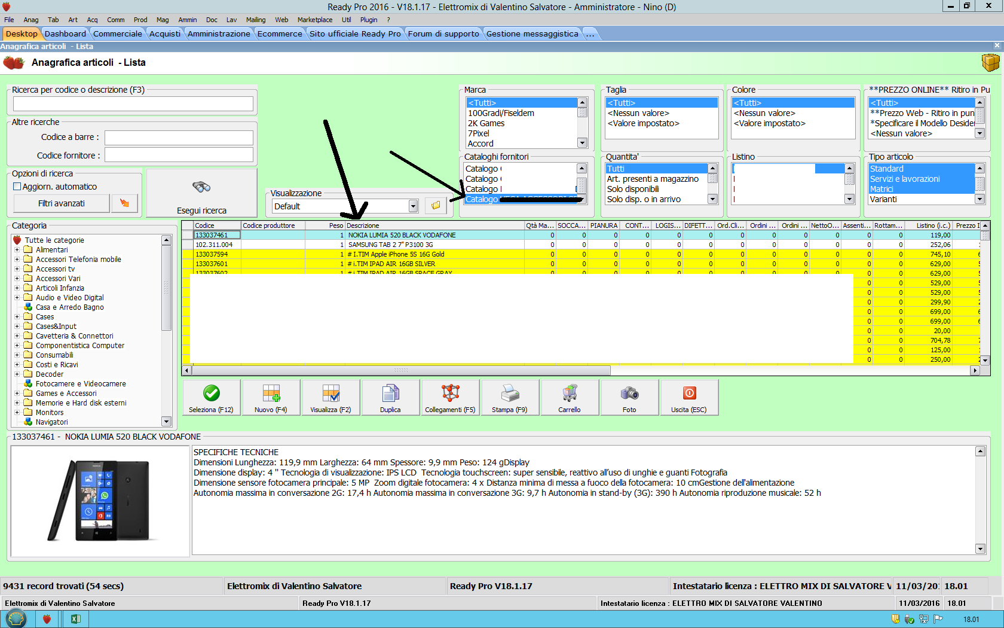
Task: Run Esegui ricerca binoculars search
Action: (201, 188)
